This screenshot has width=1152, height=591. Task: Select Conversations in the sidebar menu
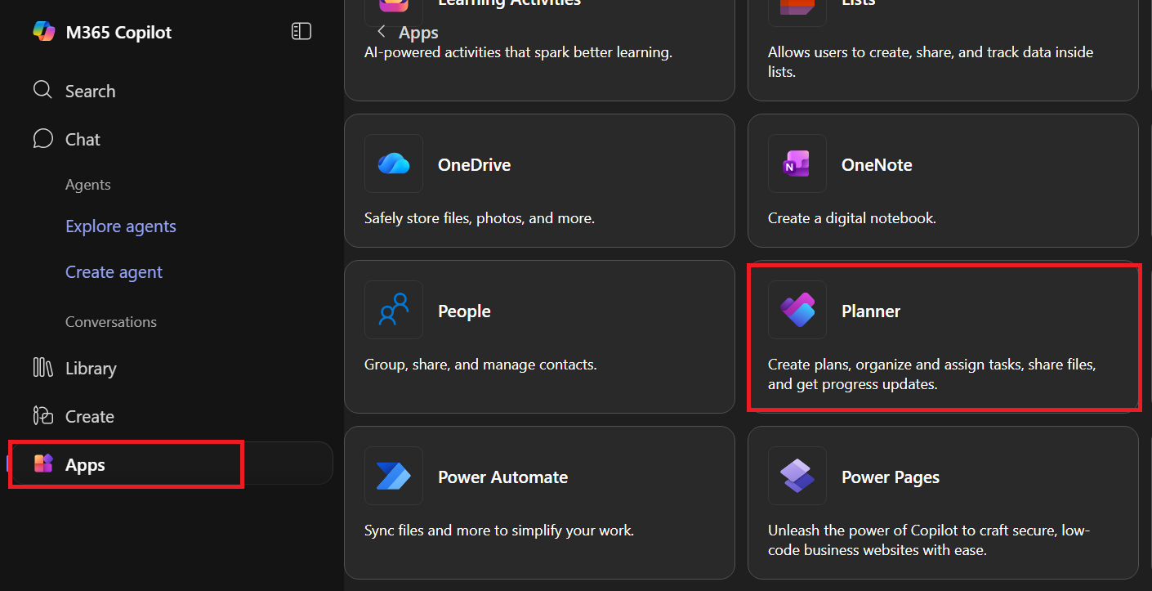click(111, 321)
